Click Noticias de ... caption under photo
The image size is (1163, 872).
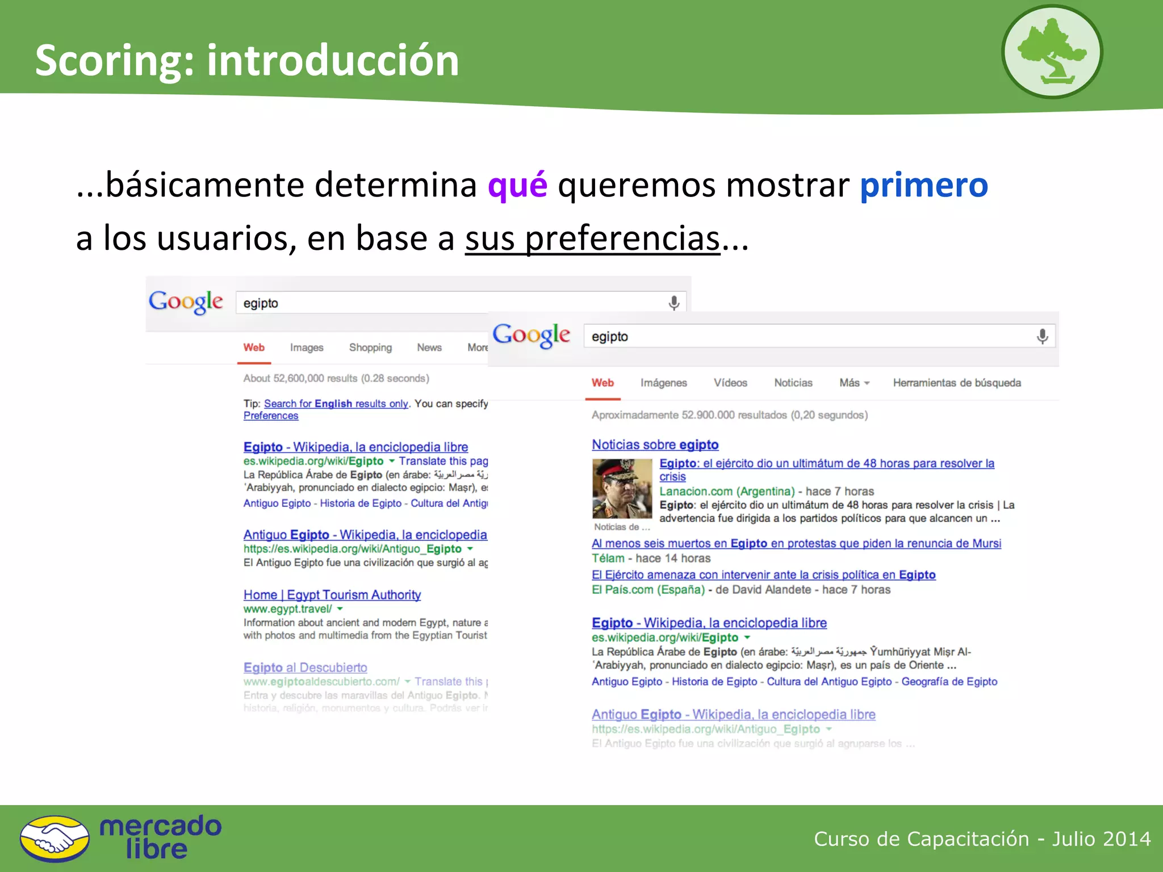coord(622,527)
